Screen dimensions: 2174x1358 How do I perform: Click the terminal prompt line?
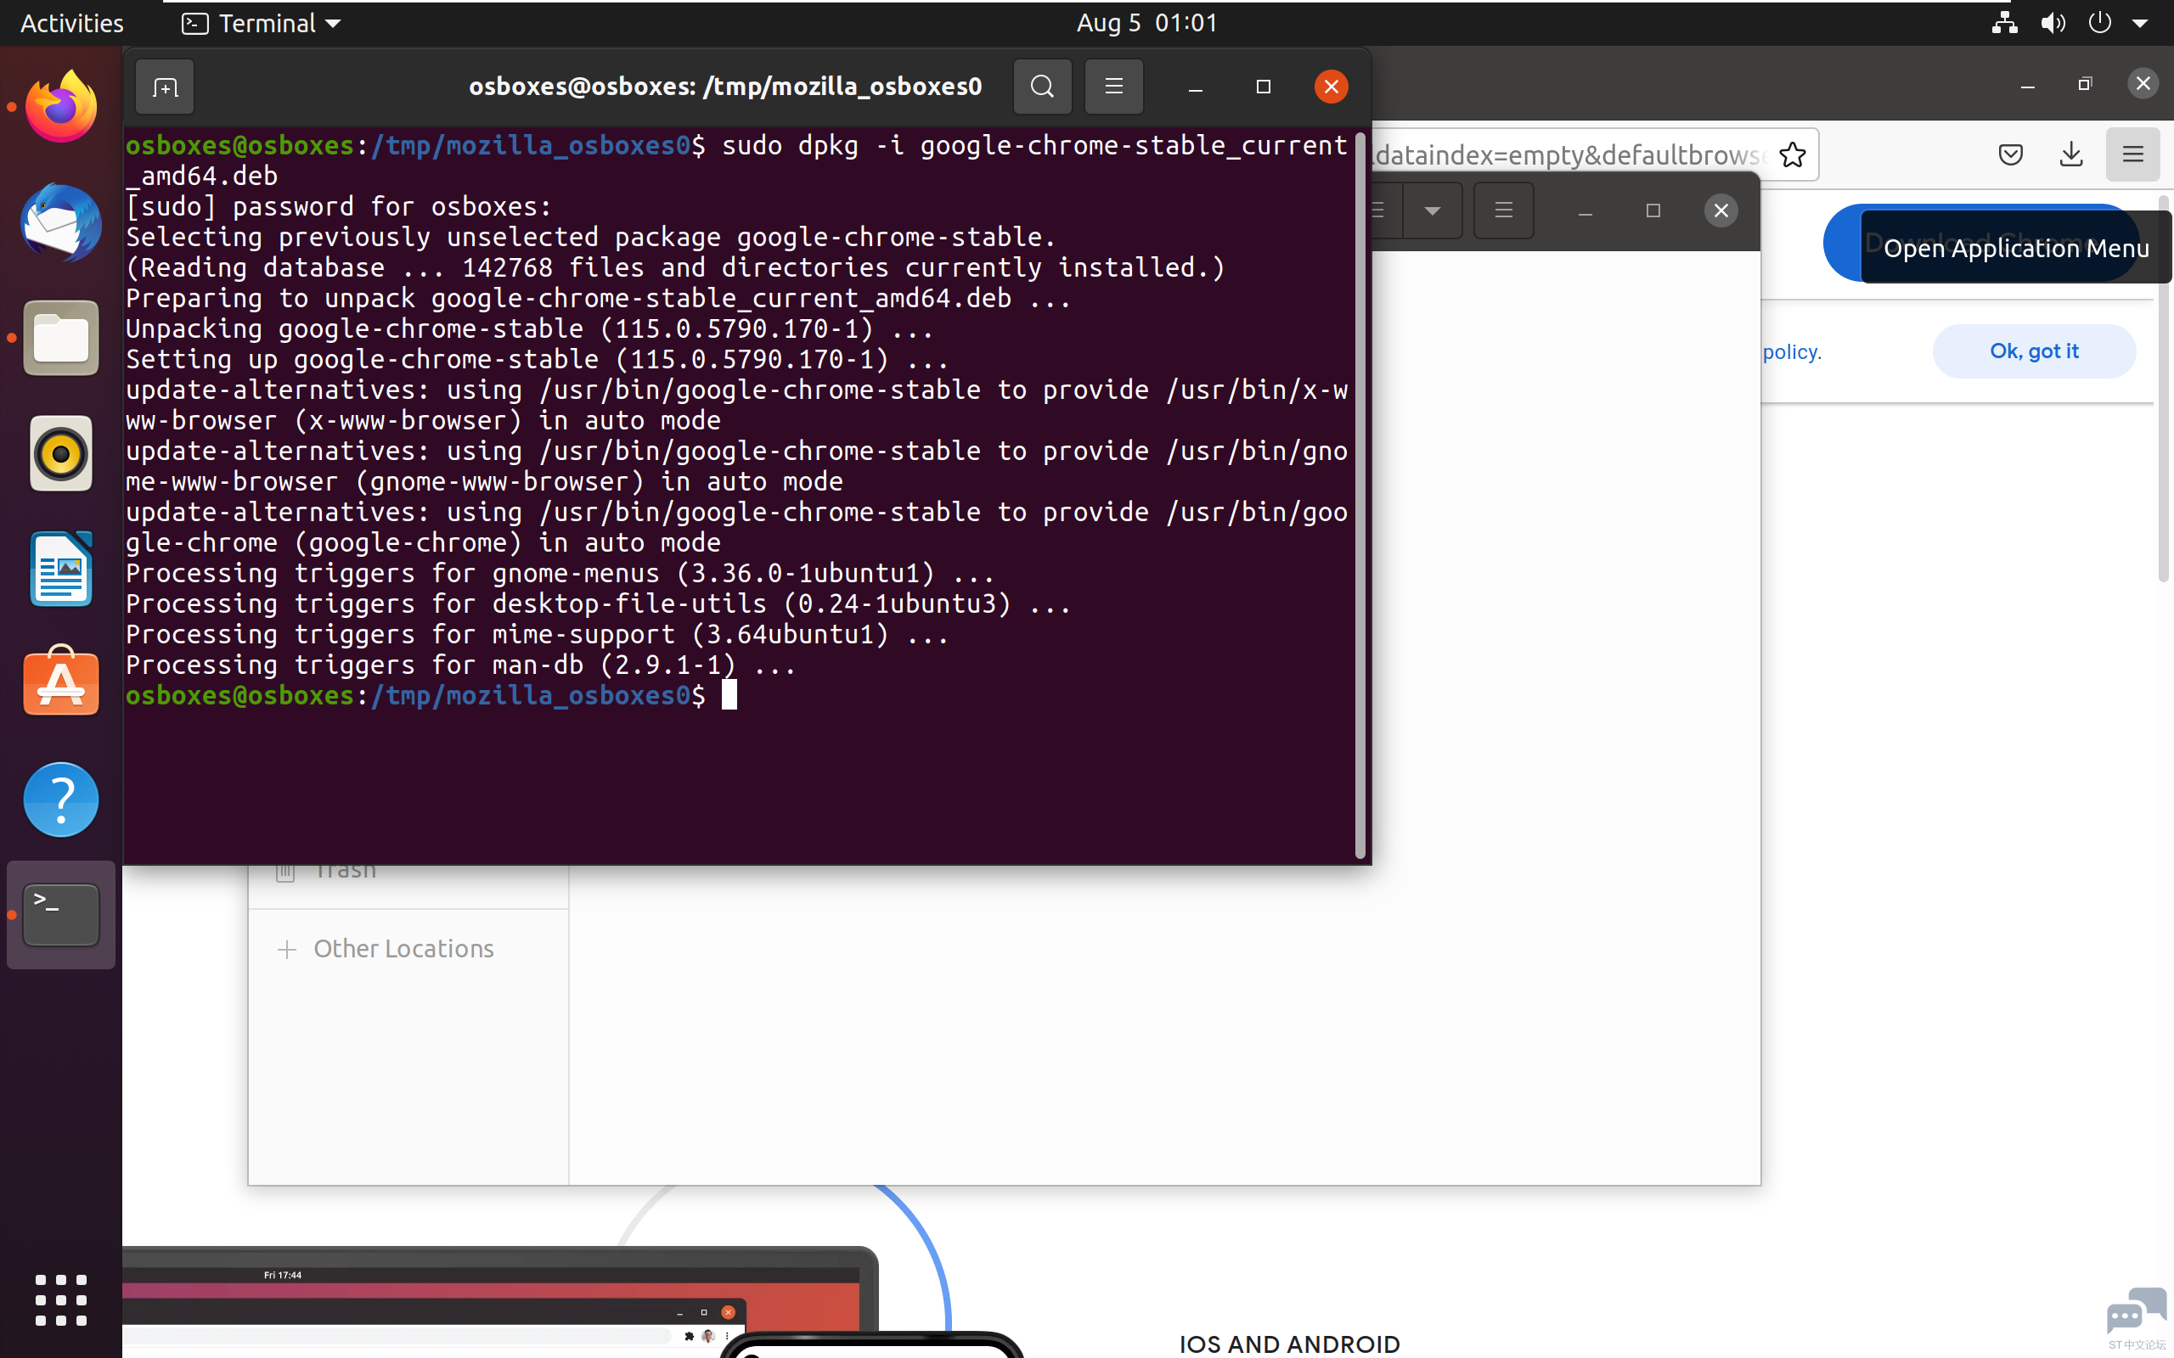click(x=431, y=696)
